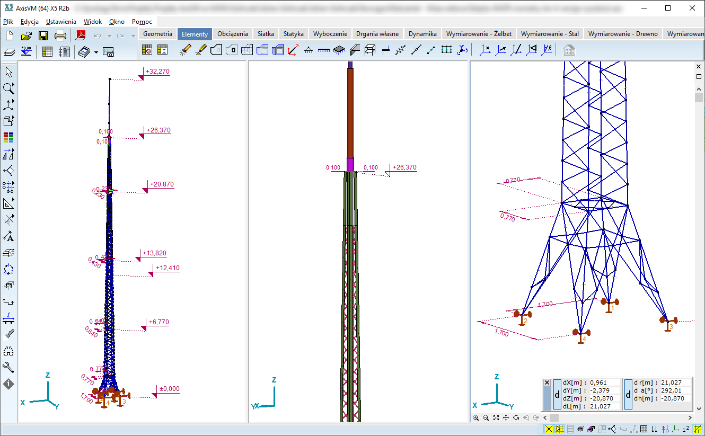Toggle the yellow cross-hair button in status bar

(x=548, y=429)
